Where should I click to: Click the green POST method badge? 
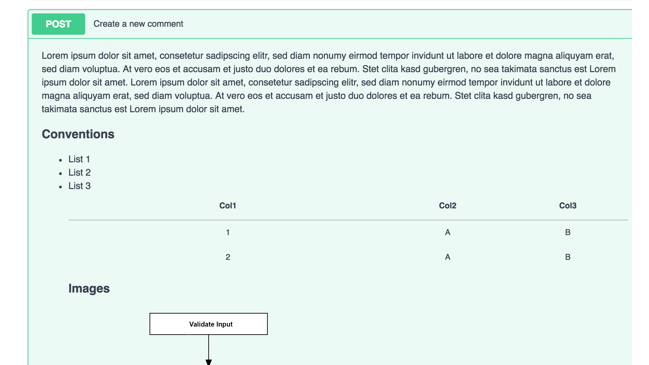[58, 24]
